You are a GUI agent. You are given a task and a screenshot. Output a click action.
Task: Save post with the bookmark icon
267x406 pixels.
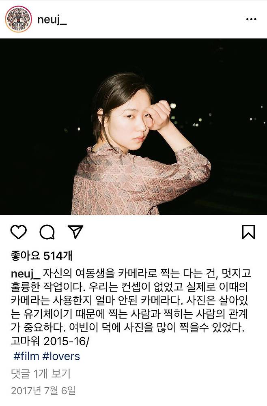tap(248, 232)
